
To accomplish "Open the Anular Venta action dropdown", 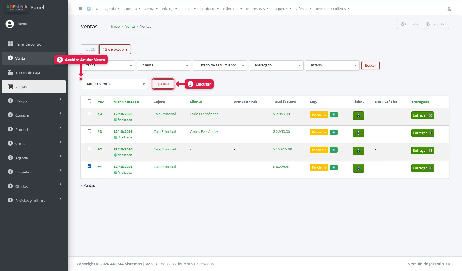I will [114, 84].
